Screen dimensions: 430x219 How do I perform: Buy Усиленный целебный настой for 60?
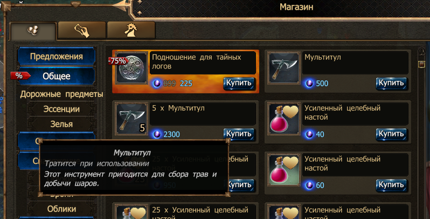coord(391,185)
